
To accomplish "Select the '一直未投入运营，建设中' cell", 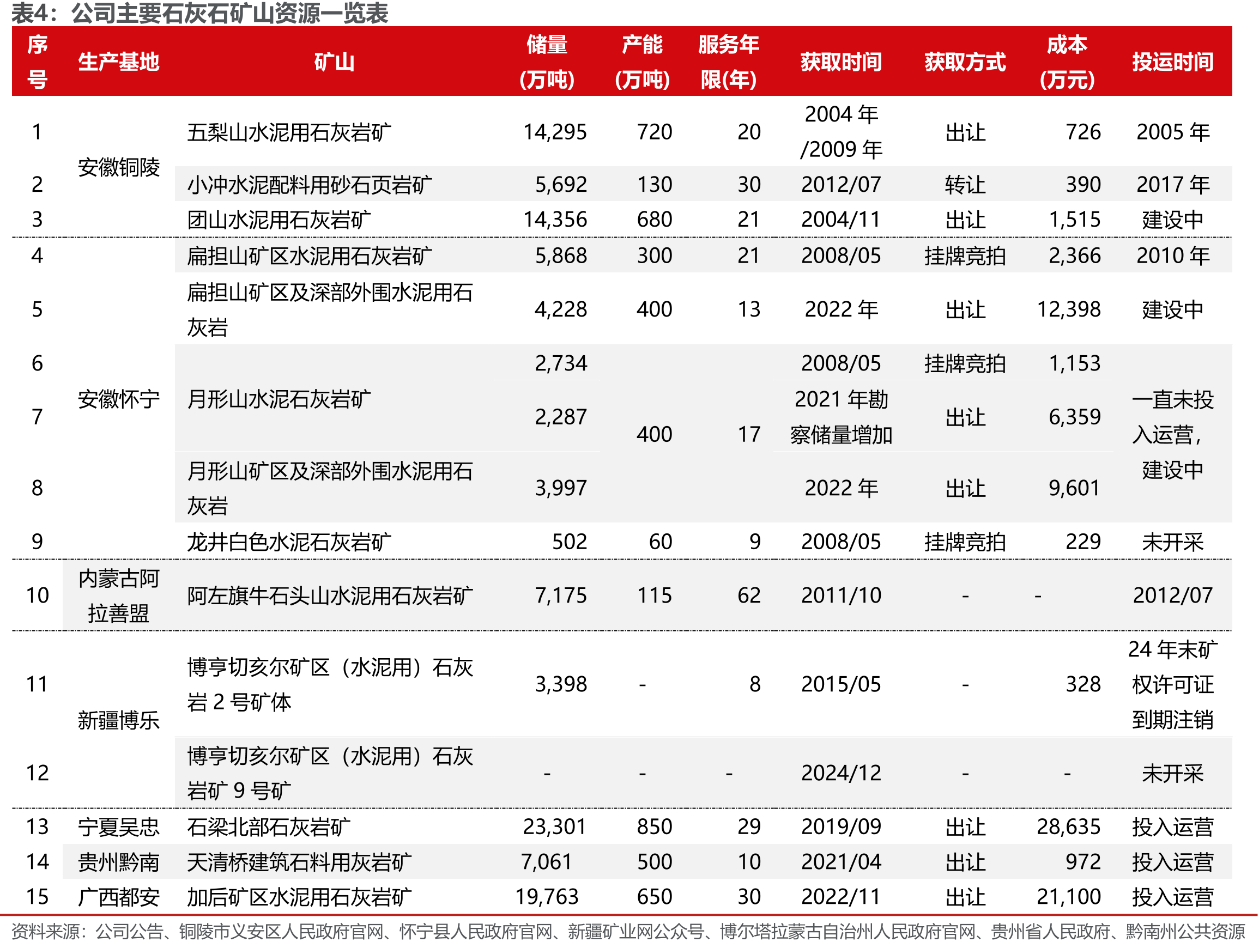I will (x=1172, y=435).
